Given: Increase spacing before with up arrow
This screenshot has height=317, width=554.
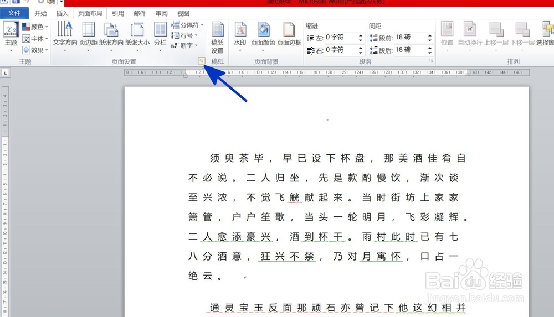Looking at the screenshot, I should [x=430, y=35].
